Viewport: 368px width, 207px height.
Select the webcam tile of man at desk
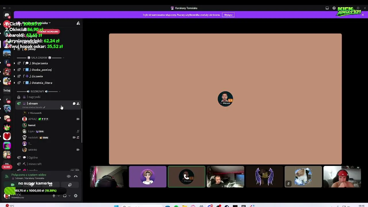[x=225, y=177]
